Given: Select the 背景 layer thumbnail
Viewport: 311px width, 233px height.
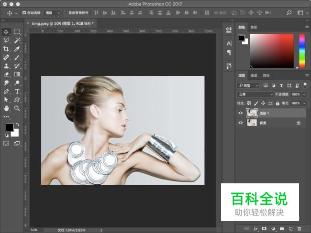Looking at the screenshot, I should (251, 123).
